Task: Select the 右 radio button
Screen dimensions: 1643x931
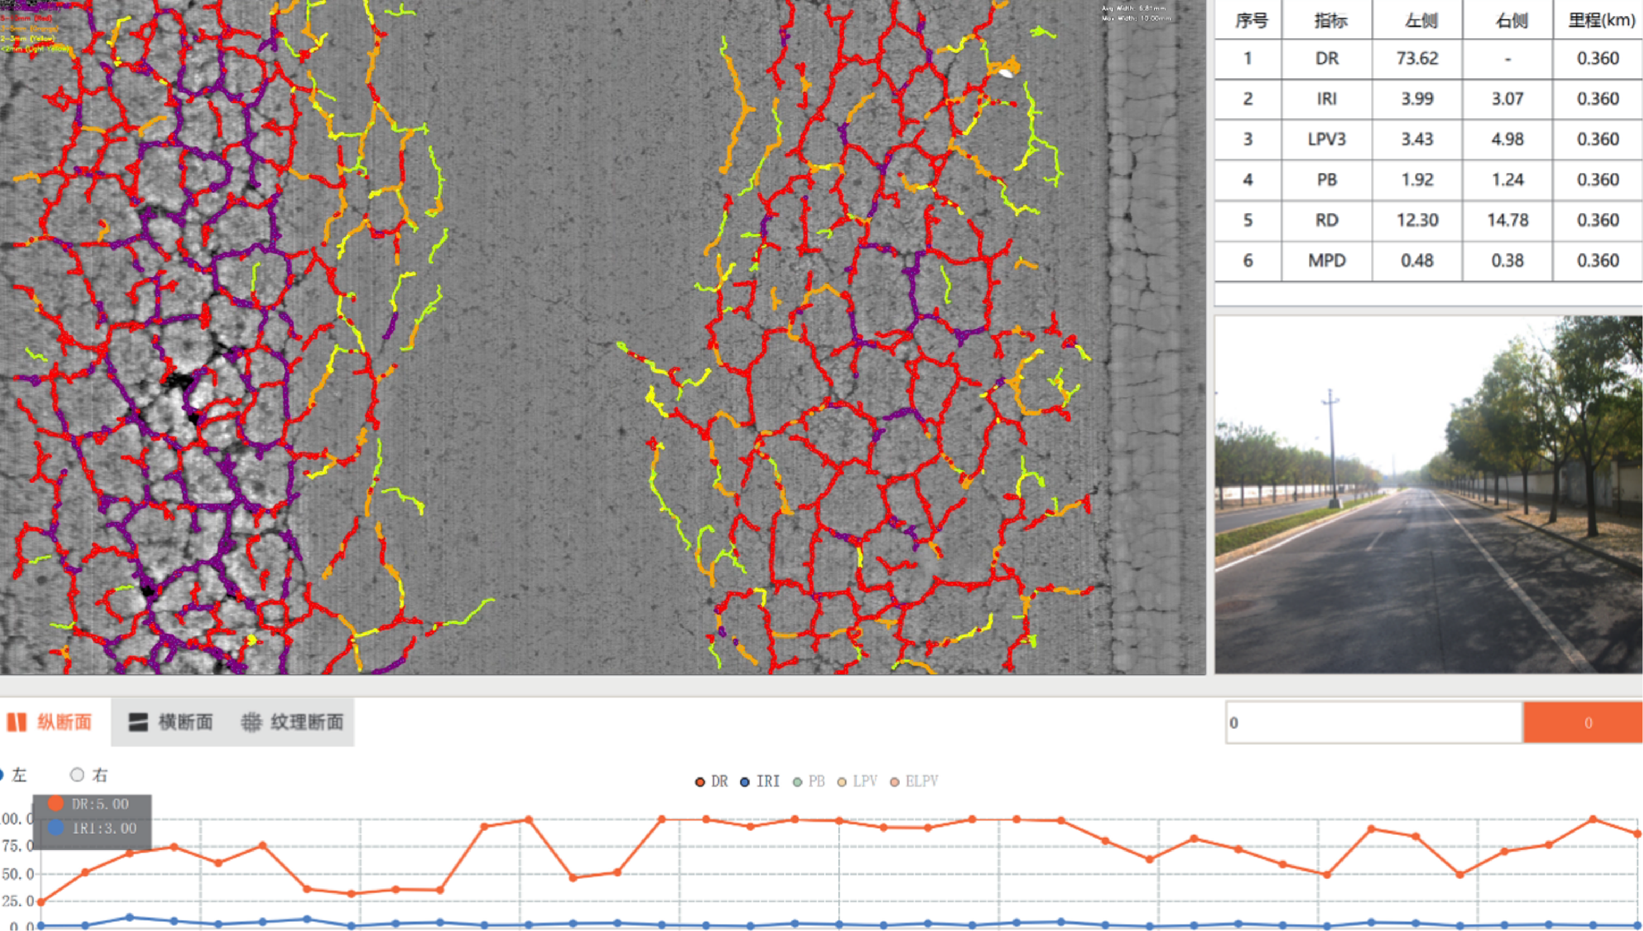Action: (x=77, y=775)
